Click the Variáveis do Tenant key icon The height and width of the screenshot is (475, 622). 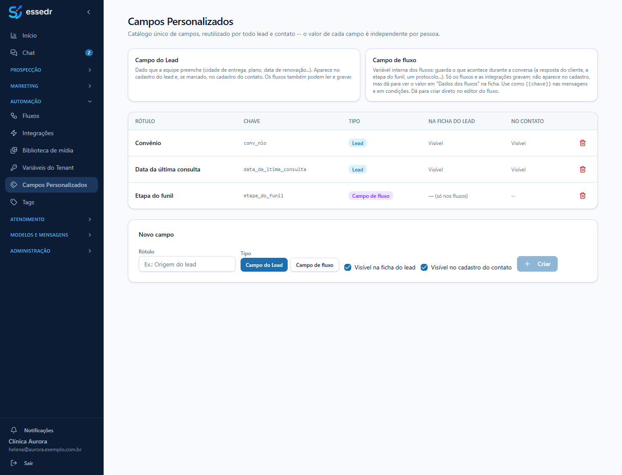pyautogui.click(x=14, y=168)
